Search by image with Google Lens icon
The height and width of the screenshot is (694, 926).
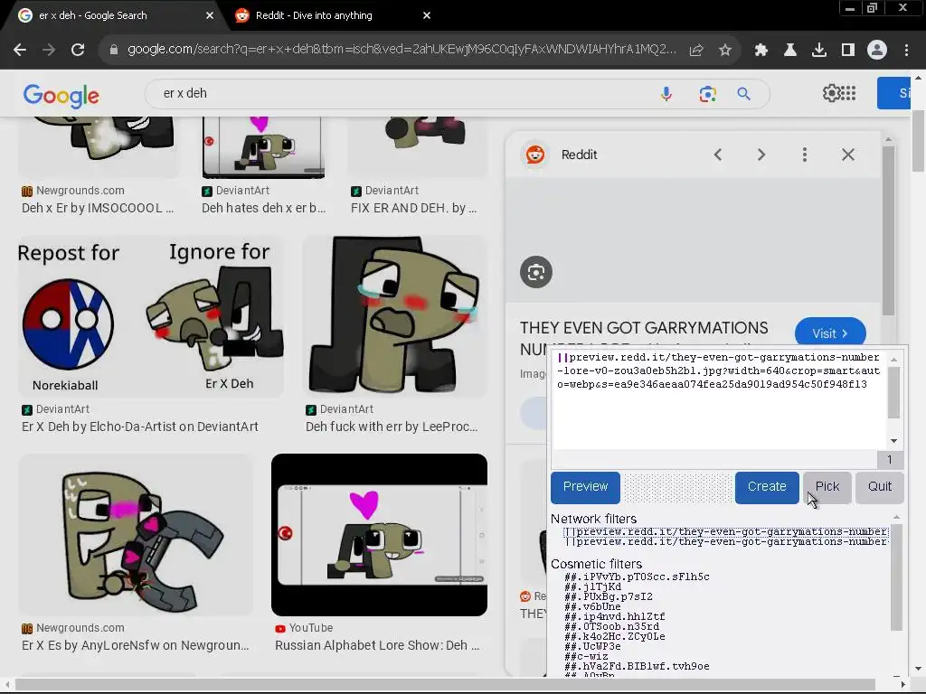tap(707, 94)
